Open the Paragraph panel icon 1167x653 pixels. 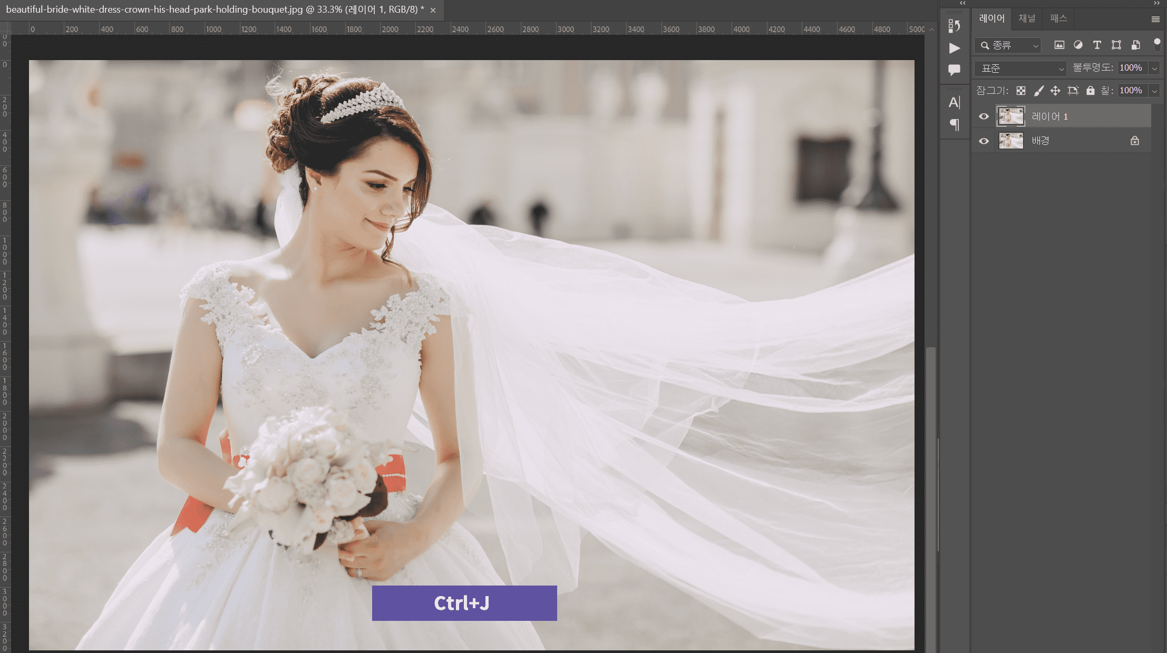pos(954,124)
